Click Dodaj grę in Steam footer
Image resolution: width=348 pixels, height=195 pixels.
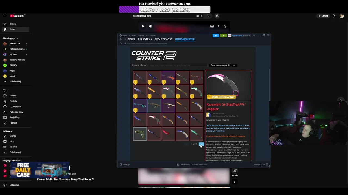coord(125,164)
